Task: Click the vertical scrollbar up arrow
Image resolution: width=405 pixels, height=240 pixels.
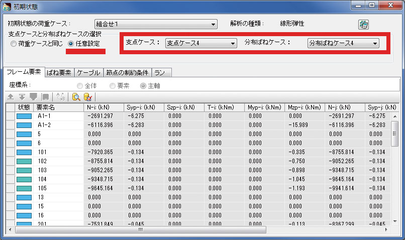Action: tap(394, 116)
